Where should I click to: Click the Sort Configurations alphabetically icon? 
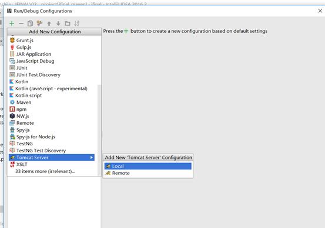[x=76, y=23]
